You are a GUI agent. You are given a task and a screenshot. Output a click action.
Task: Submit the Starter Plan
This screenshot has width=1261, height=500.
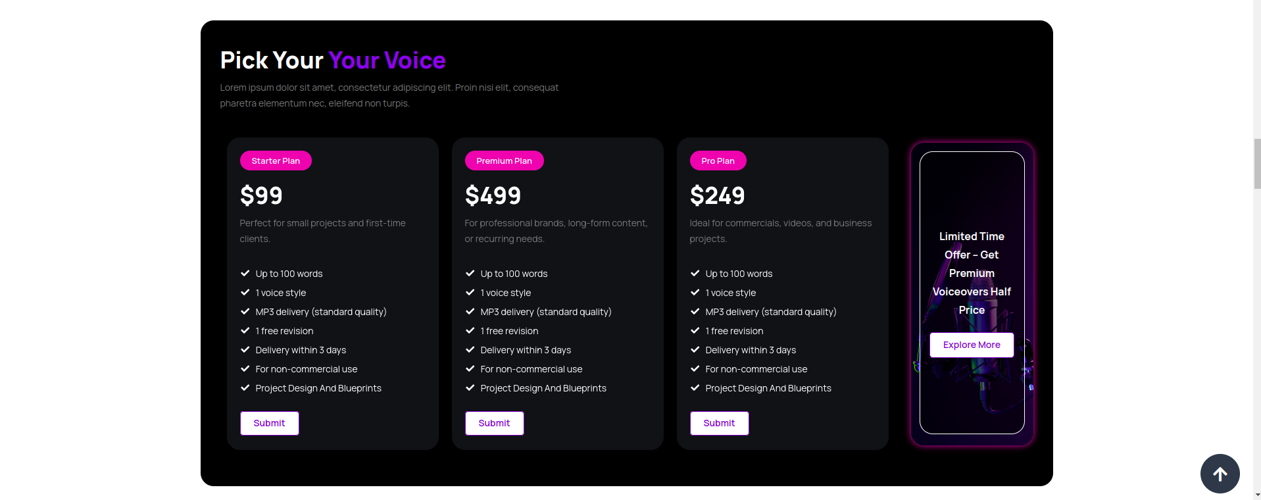click(x=269, y=423)
